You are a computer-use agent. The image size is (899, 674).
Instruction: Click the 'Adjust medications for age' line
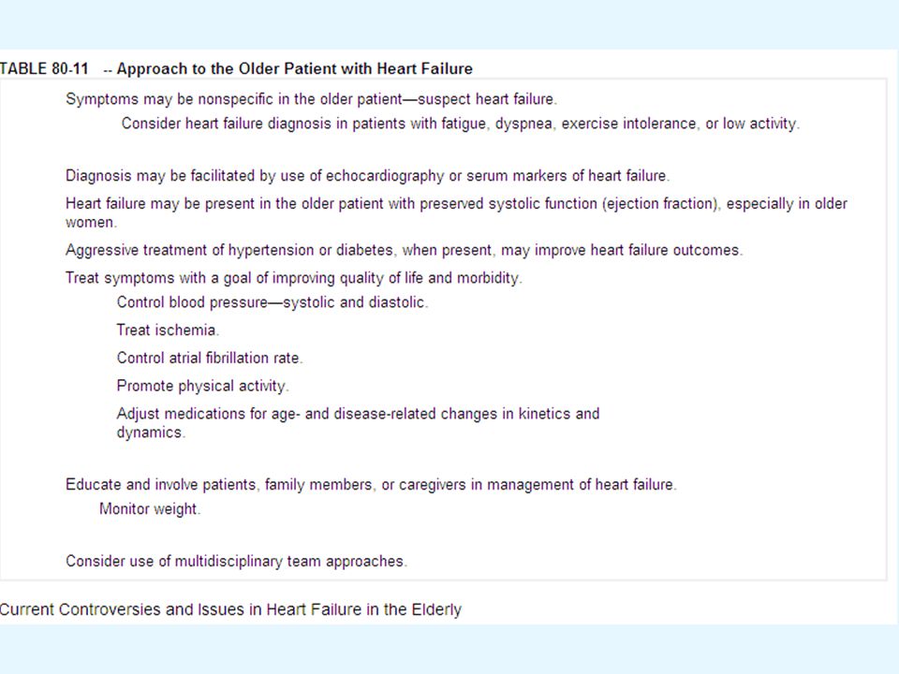[359, 414]
